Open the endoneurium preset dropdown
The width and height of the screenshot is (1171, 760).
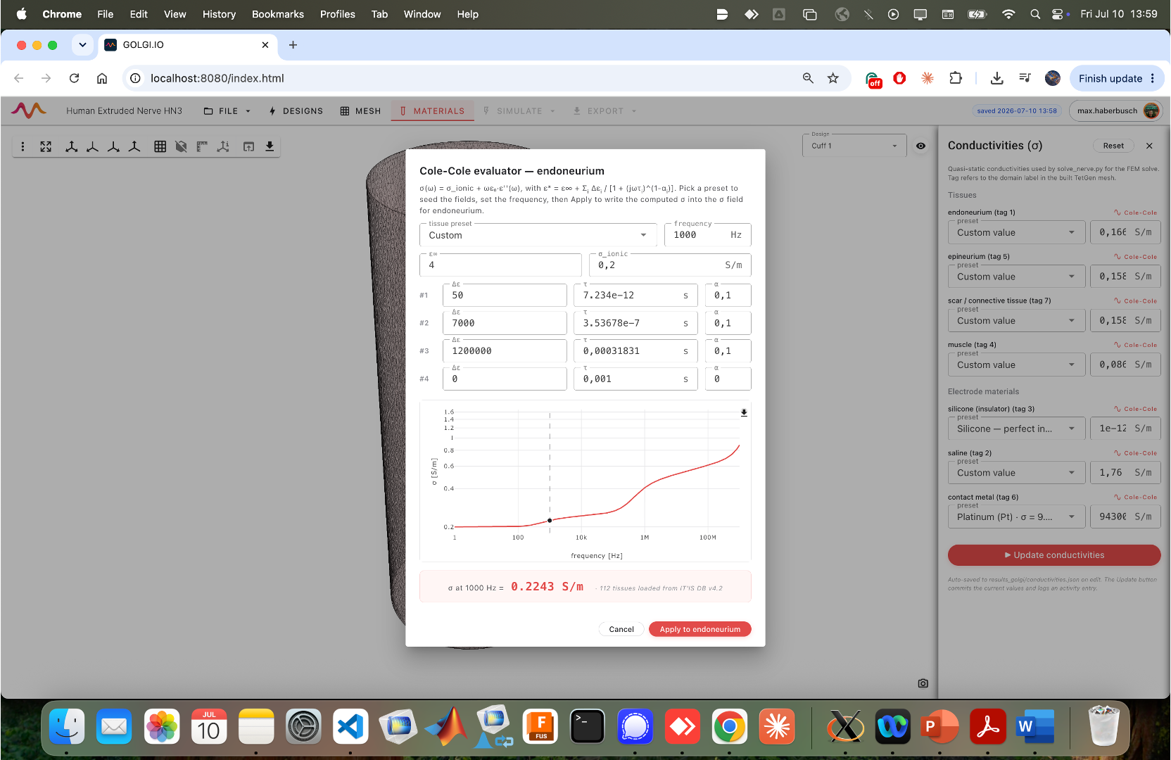coord(1016,232)
